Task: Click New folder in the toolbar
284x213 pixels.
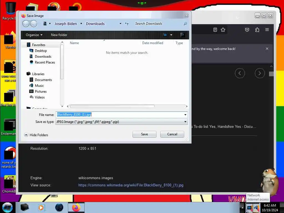Action: (59, 35)
